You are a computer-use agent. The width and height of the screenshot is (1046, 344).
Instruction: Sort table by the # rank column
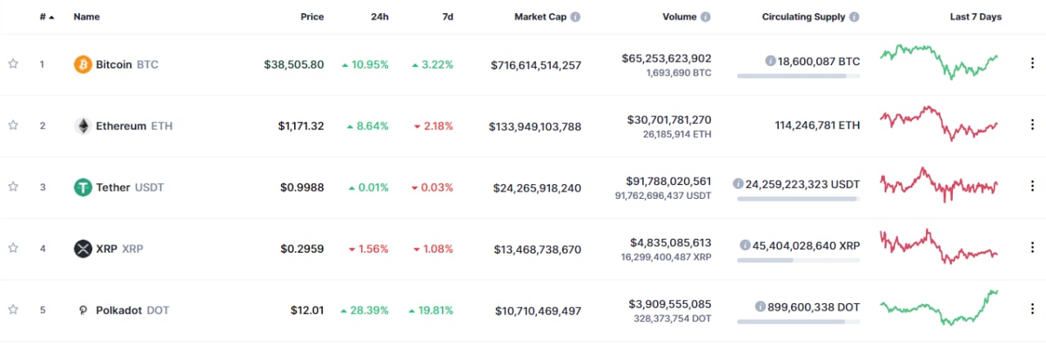tap(47, 16)
